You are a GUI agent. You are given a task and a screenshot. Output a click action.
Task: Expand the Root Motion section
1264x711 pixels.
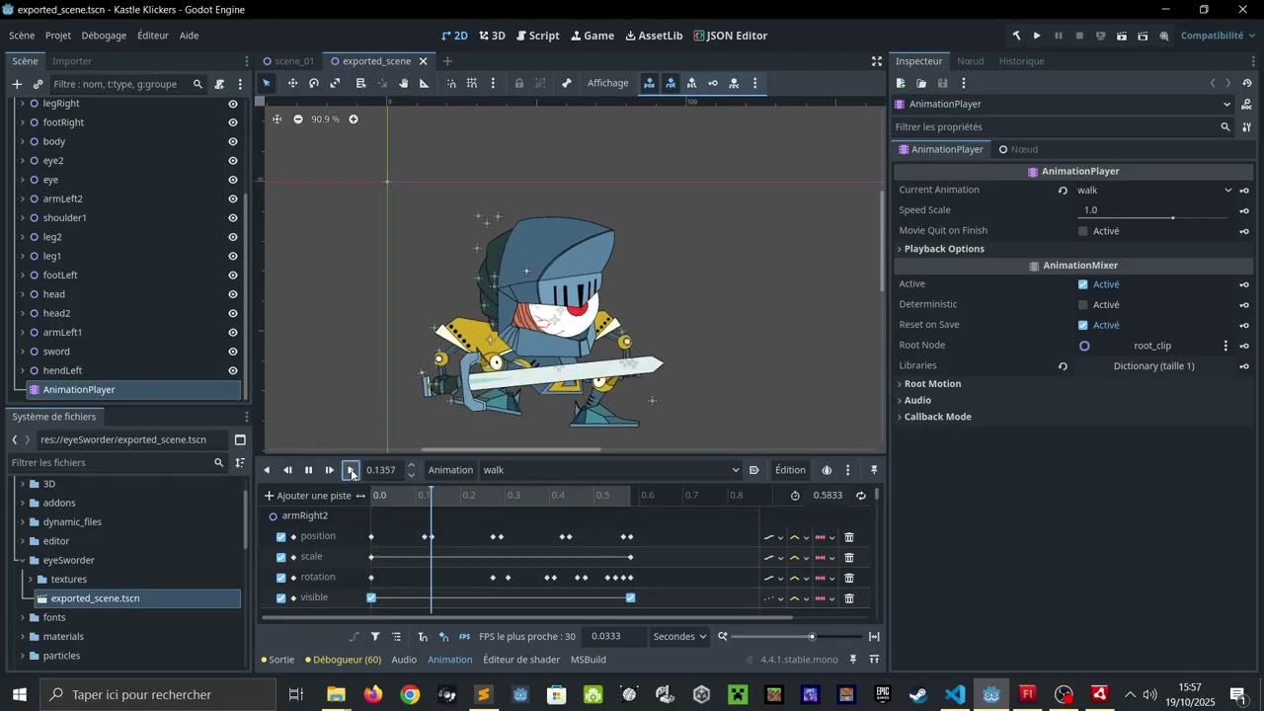932,384
